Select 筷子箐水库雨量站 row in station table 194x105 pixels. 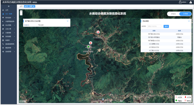166,37
